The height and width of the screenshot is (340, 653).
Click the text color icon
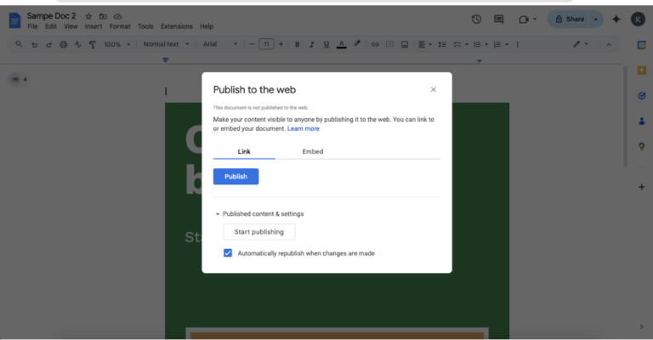[341, 44]
